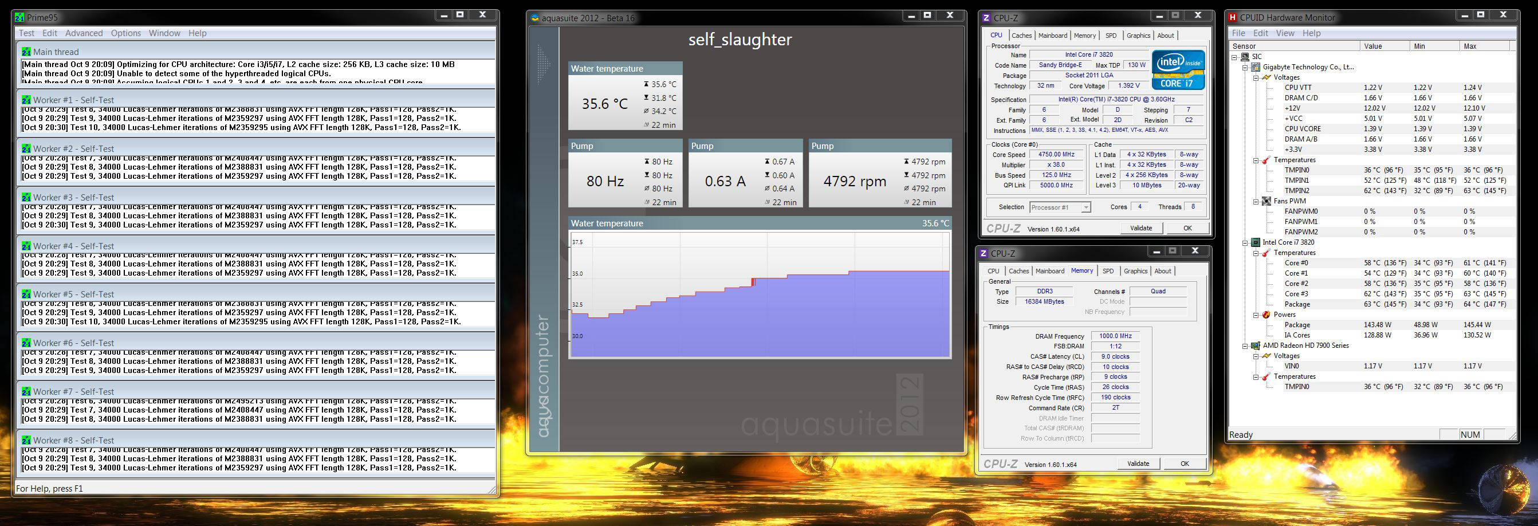Switch to Mainboard tab in upper CPU-Z
Image resolution: width=1538 pixels, height=526 pixels.
pos(1053,36)
